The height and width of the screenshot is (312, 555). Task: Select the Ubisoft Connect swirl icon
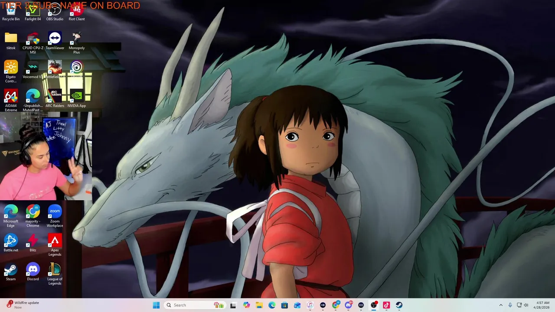pyautogui.click(x=77, y=68)
